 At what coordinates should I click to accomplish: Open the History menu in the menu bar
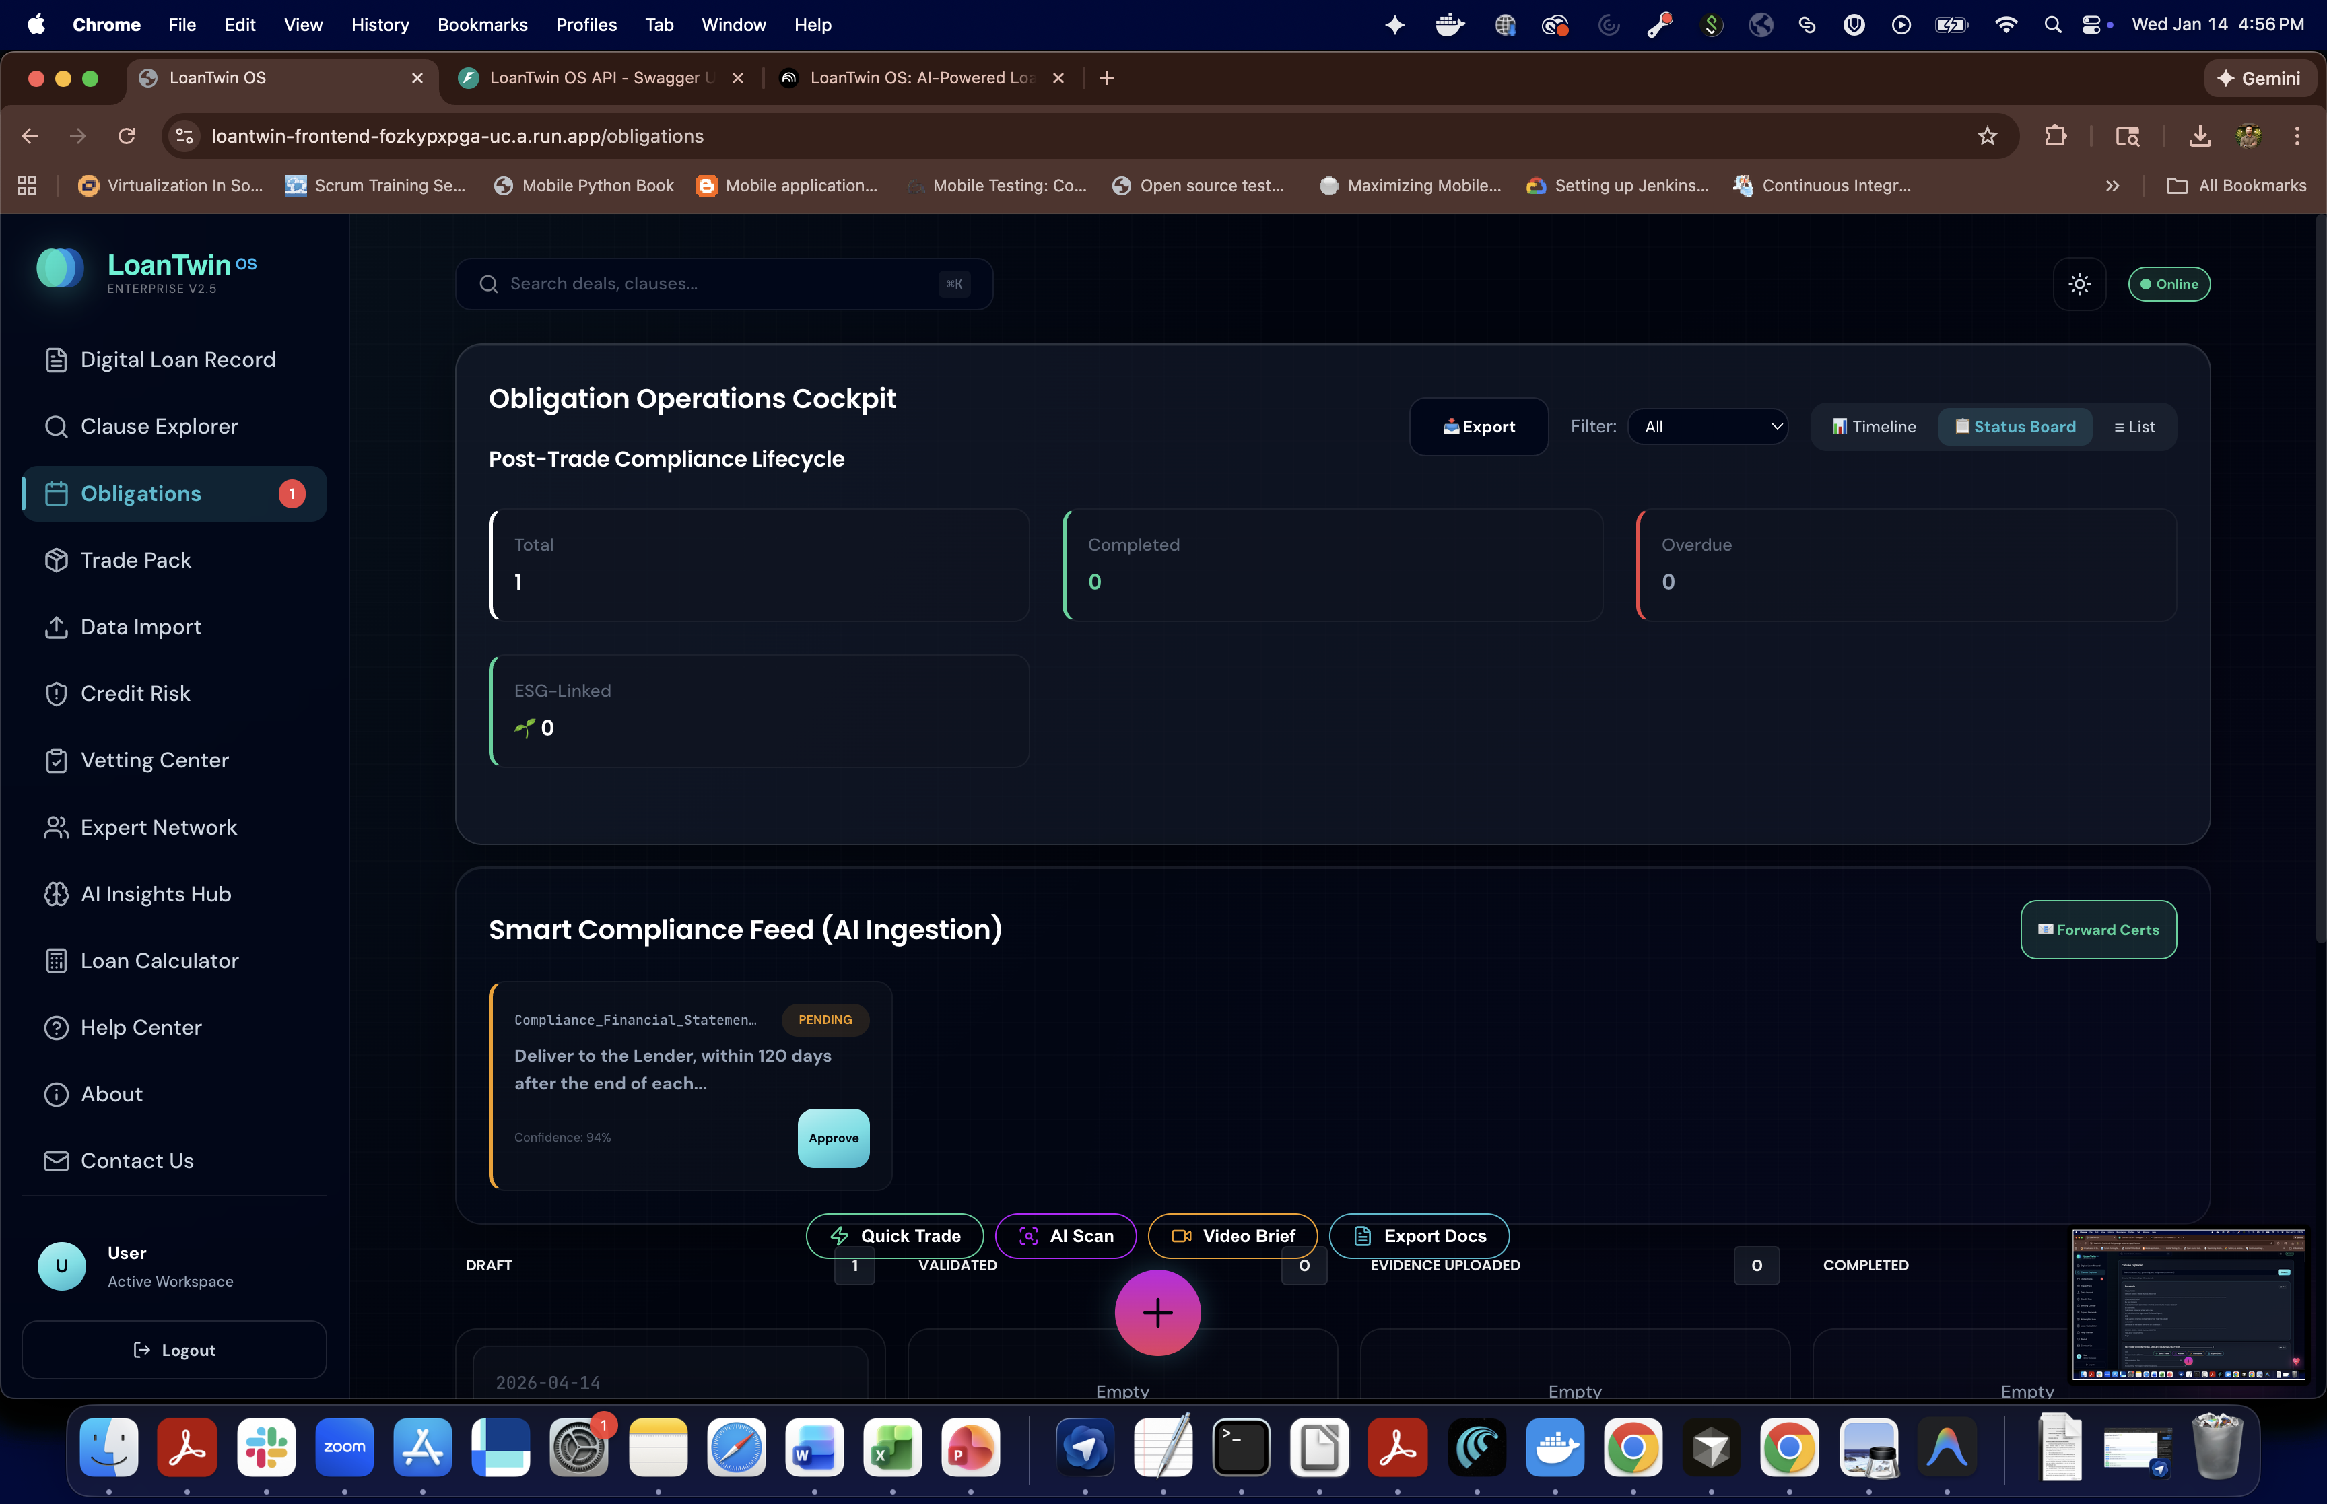[x=379, y=24]
